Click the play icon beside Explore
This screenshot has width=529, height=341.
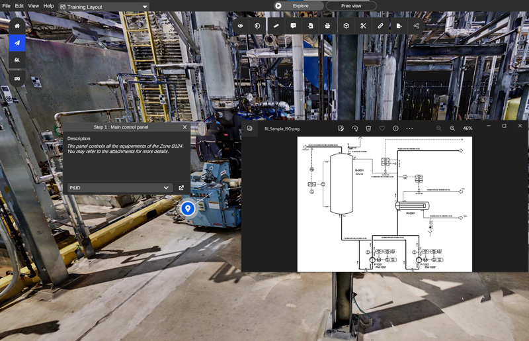(x=278, y=6)
